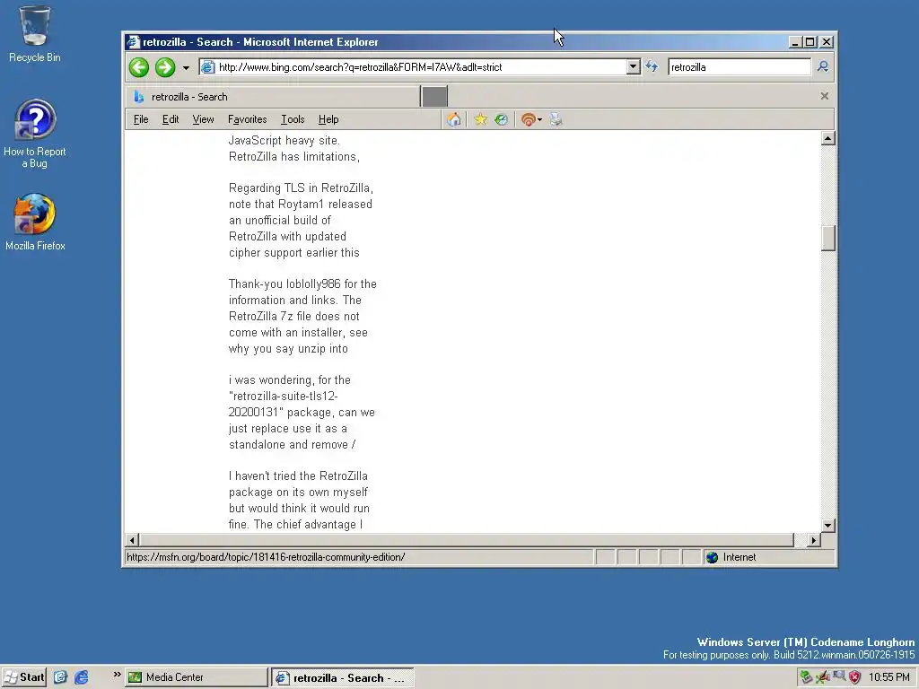The width and height of the screenshot is (919, 689).
Task: Open the Recycle Bin desktop icon
Action: [x=35, y=34]
